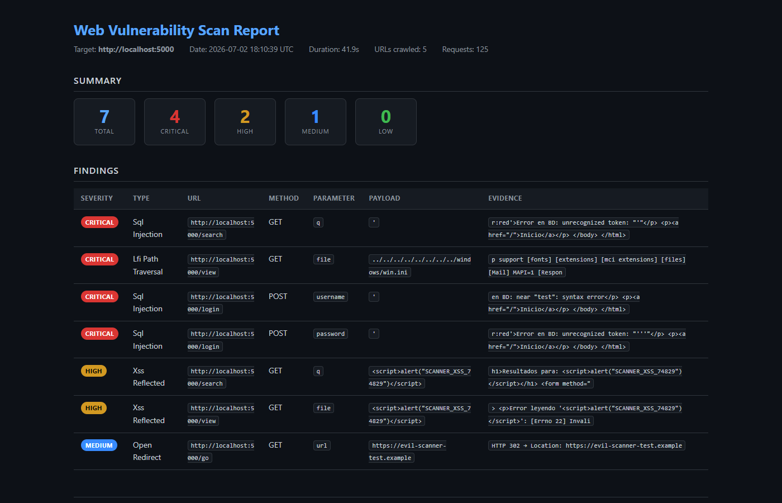Click the Evidence column header

pyautogui.click(x=505, y=198)
